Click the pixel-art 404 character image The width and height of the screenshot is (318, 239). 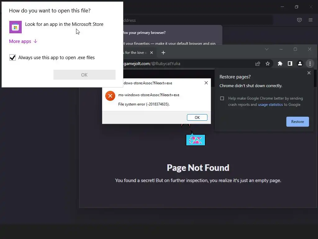pos(195,135)
